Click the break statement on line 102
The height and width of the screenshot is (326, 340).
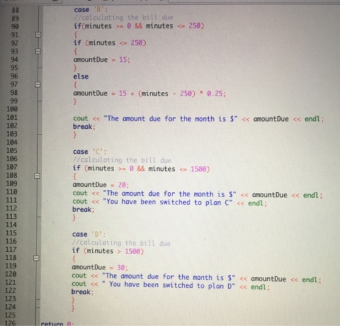(84, 127)
